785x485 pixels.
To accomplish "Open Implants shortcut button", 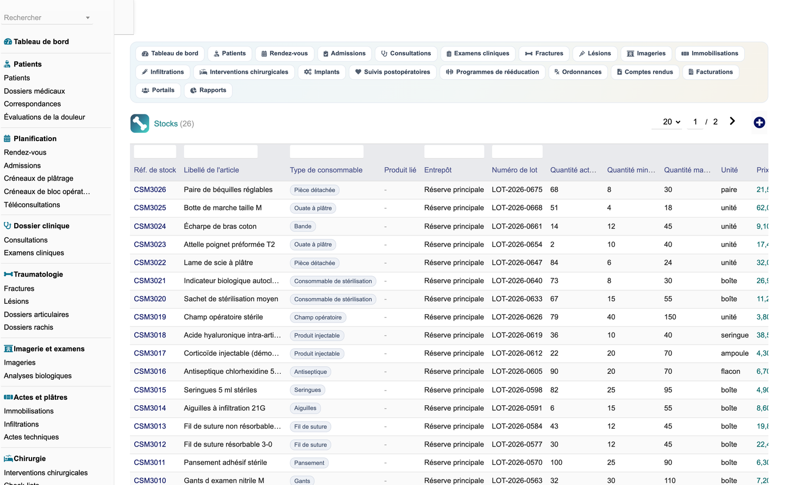I will pyautogui.click(x=322, y=72).
